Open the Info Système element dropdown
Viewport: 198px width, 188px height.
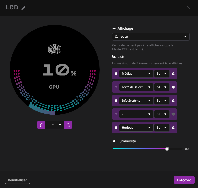click(136, 101)
